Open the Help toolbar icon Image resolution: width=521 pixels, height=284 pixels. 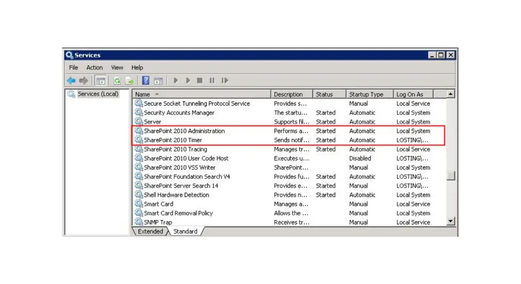click(146, 80)
